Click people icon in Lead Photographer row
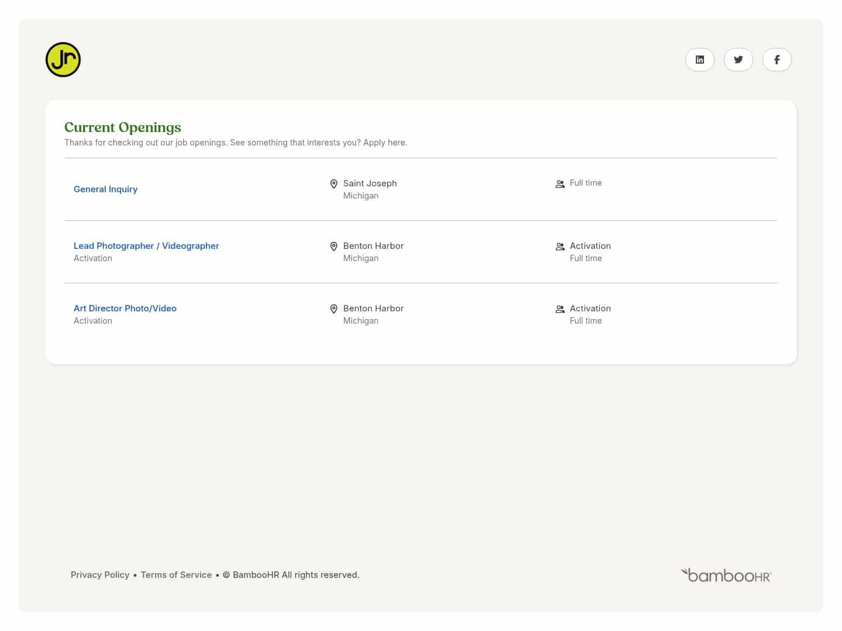842x631 pixels. (560, 247)
